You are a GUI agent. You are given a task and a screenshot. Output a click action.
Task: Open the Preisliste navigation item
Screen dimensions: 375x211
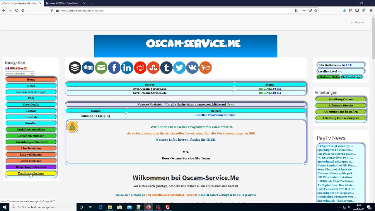(x=31, y=117)
